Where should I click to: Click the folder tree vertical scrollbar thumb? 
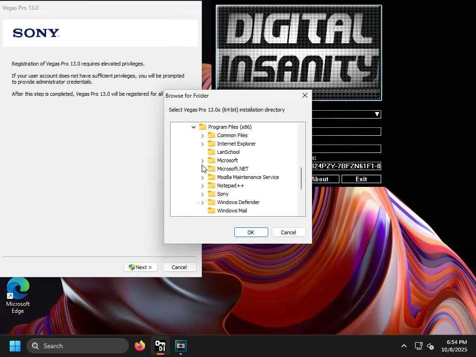point(301,178)
